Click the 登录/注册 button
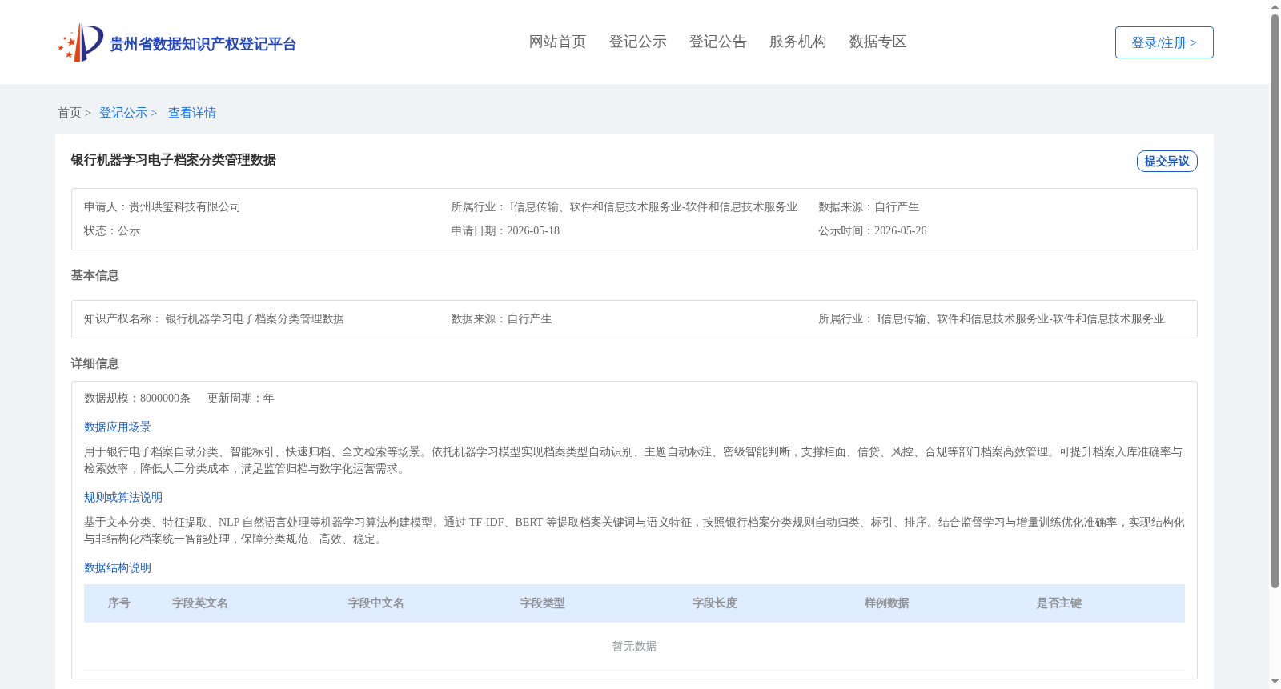1281x689 pixels. pyautogui.click(x=1164, y=42)
